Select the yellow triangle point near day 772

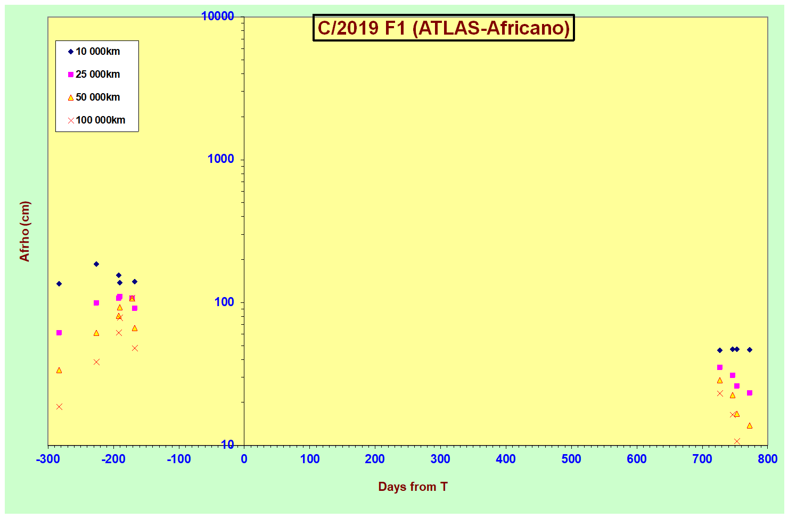[x=750, y=426]
